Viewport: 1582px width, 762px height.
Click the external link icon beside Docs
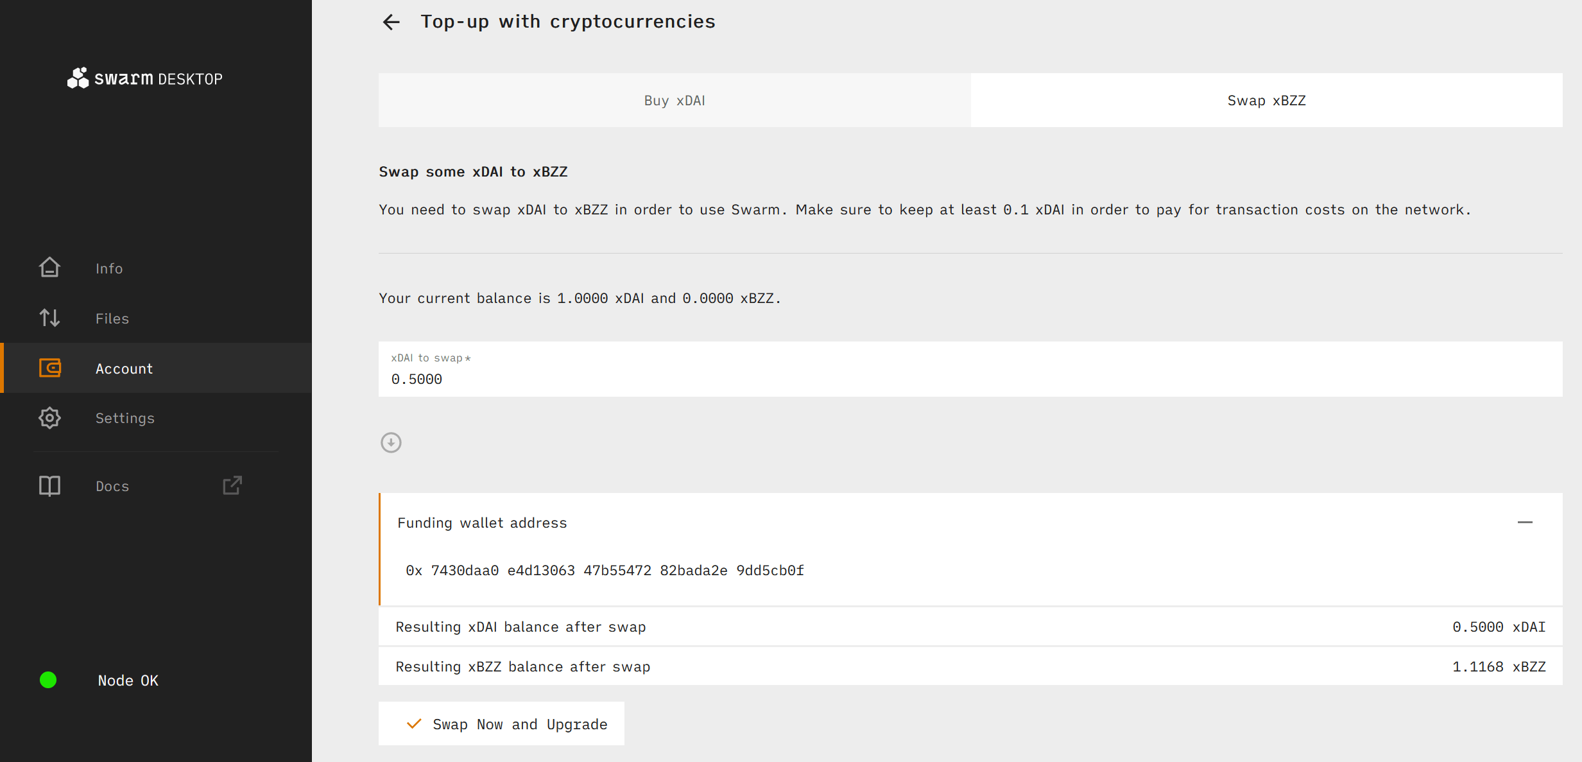pyautogui.click(x=232, y=485)
